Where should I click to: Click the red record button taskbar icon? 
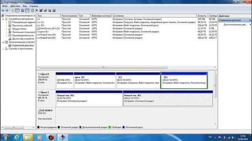51,137
